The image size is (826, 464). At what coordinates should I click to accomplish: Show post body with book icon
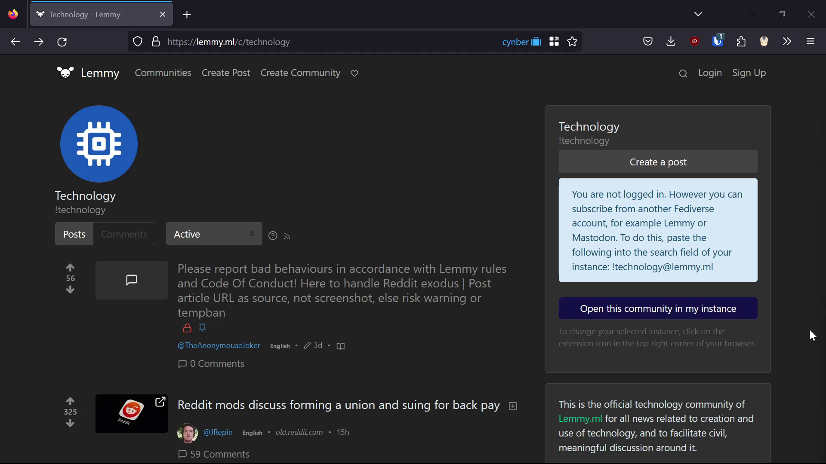tap(341, 346)
